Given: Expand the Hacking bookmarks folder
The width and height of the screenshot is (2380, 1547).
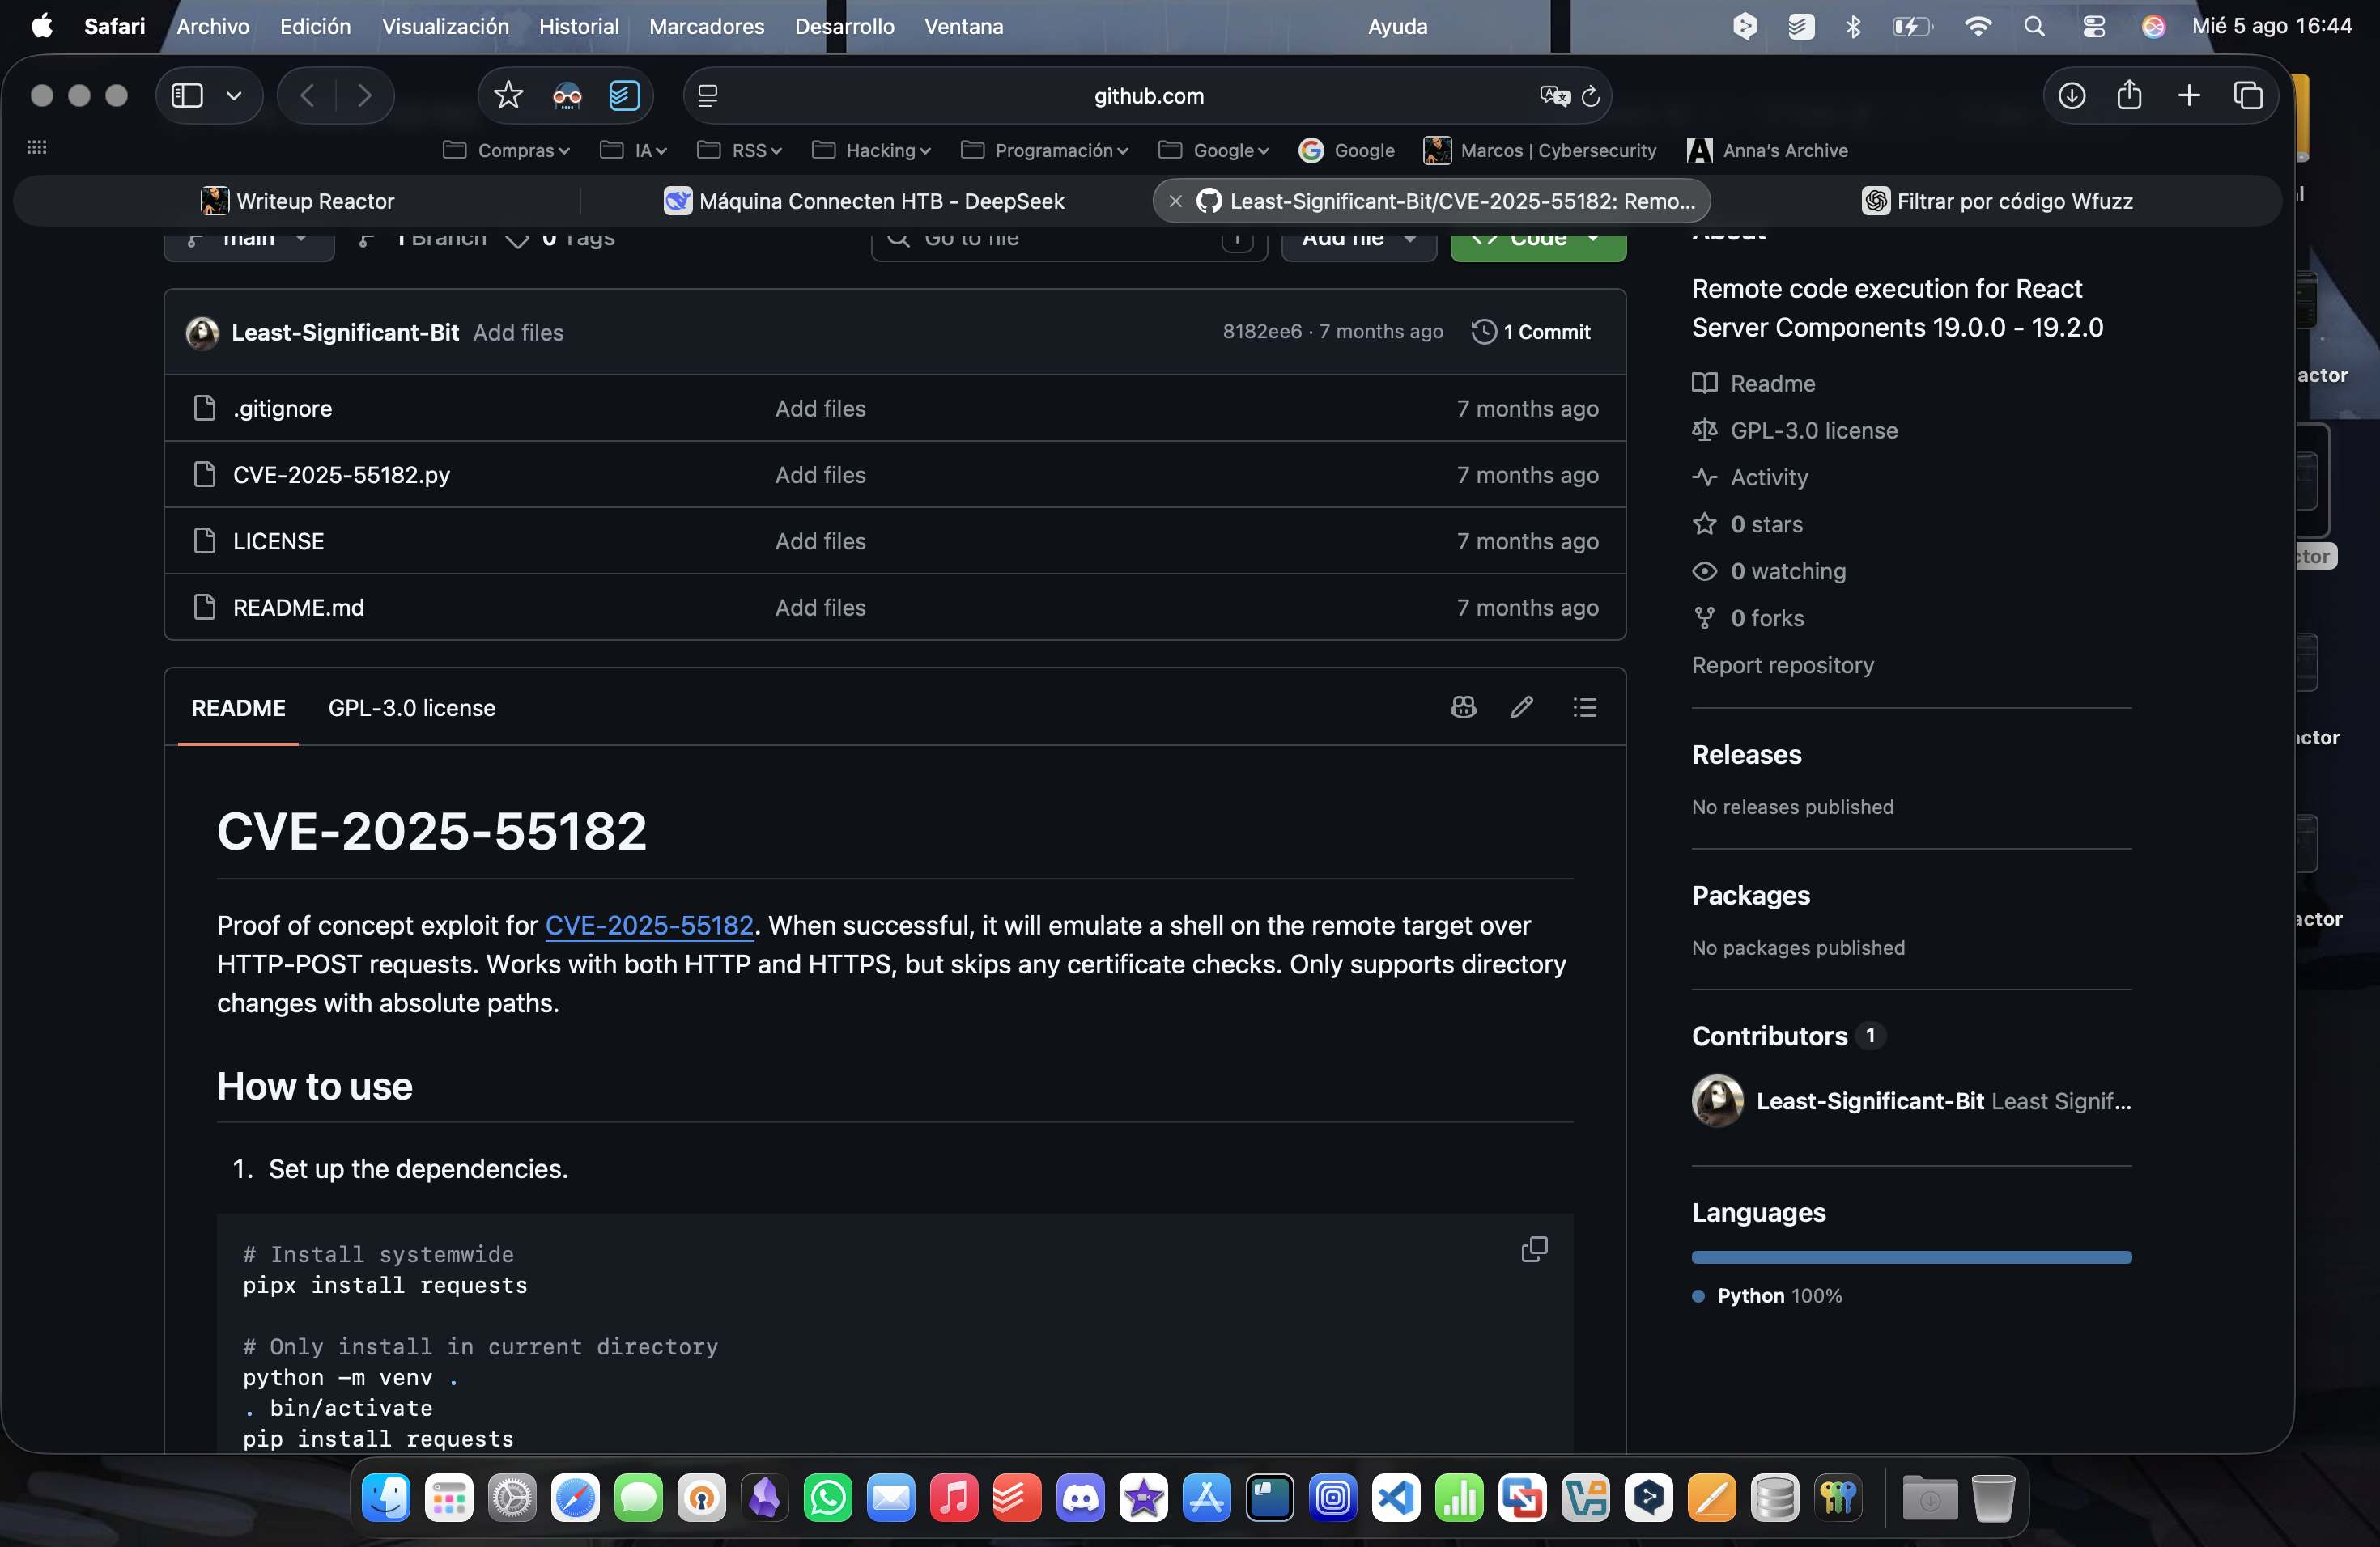Looking at the screenshot, I should tap(872, 151).
